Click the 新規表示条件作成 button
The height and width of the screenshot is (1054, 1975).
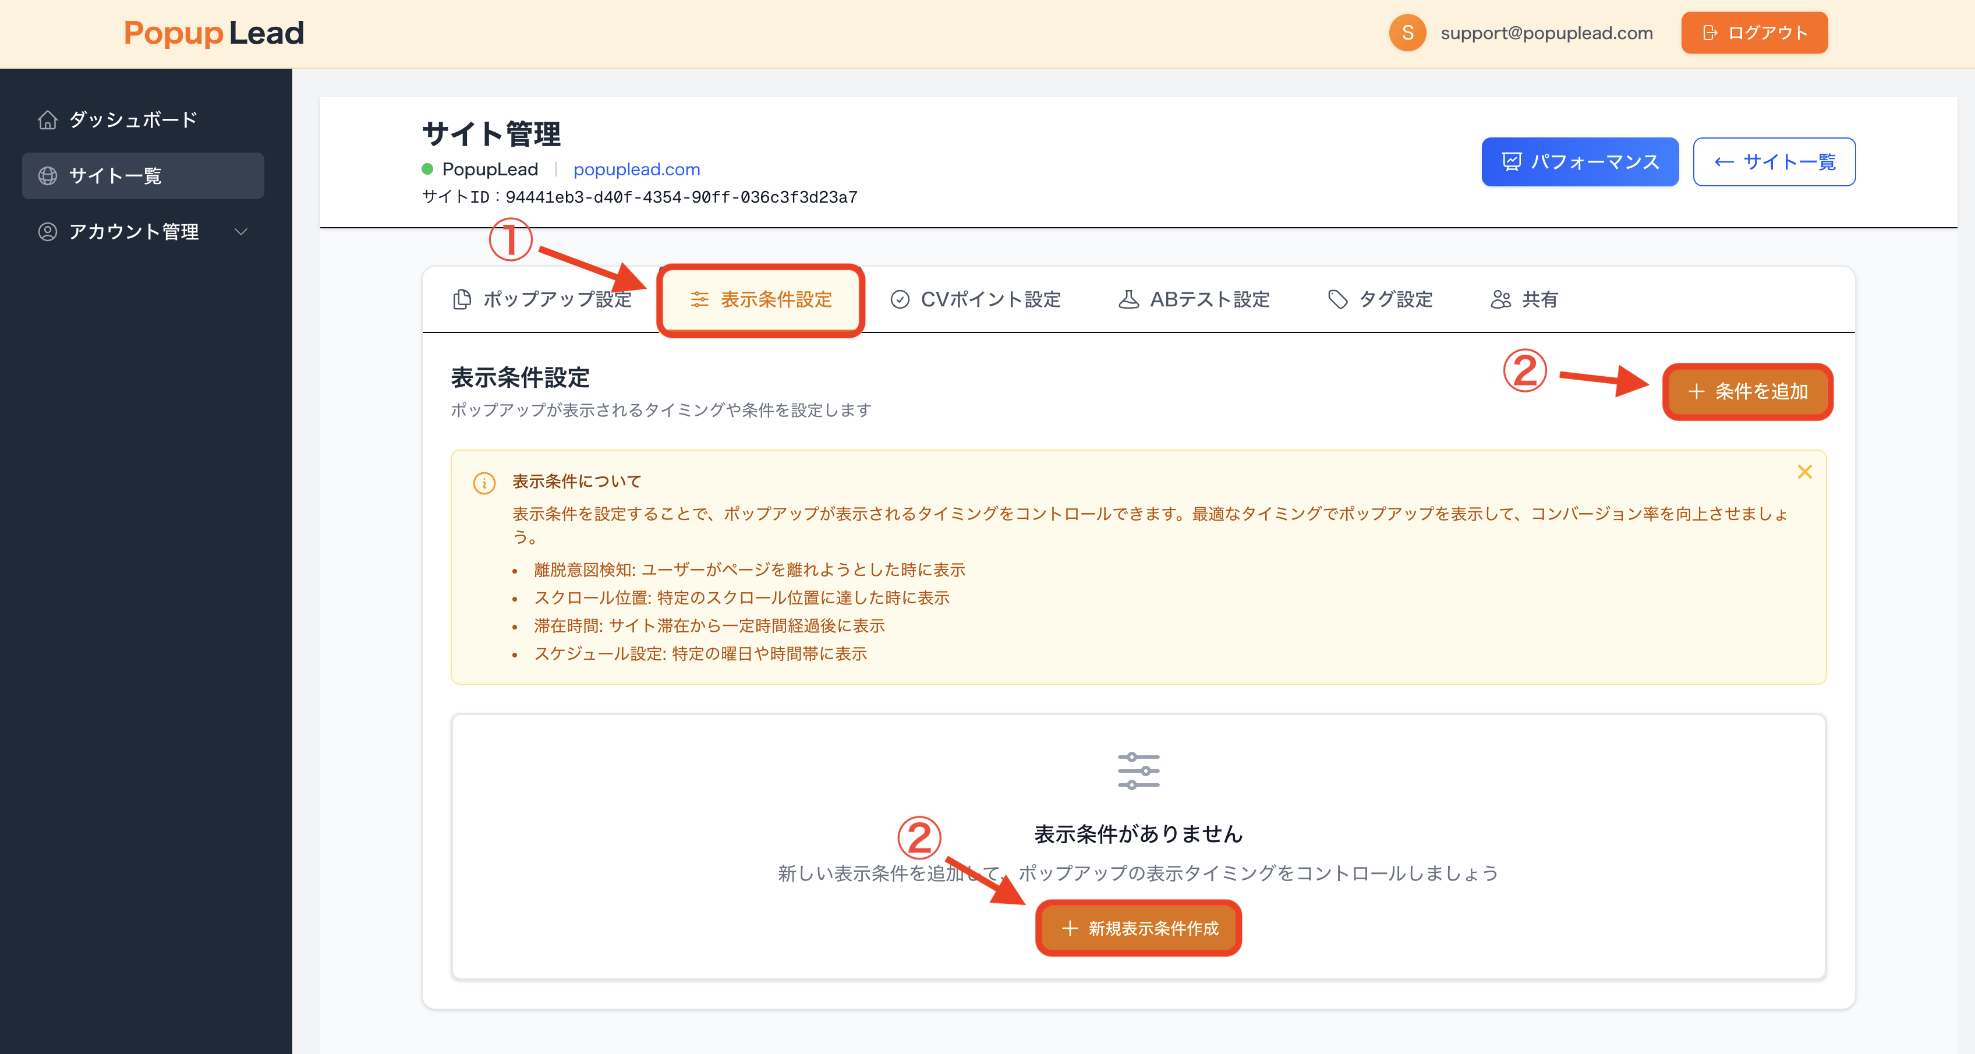click(1138, 928)
